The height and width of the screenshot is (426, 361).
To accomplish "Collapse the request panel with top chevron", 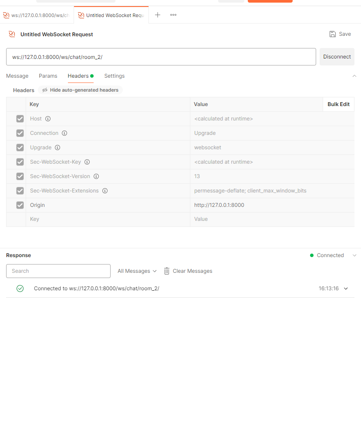I will coord(354,76).
